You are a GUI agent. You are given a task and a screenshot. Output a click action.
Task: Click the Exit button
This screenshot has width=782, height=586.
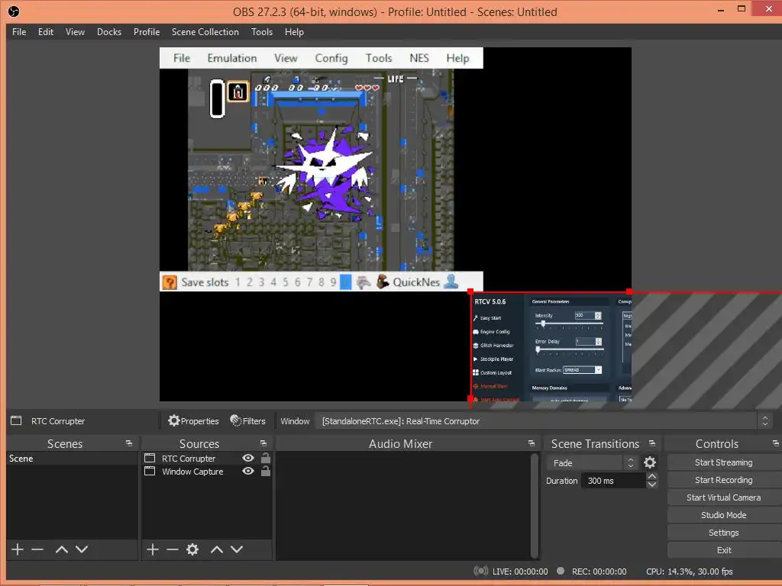(724, 550)
